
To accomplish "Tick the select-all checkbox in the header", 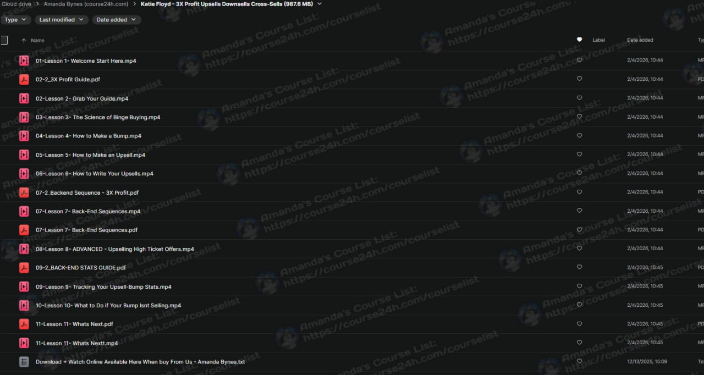I will coord(4,40).
